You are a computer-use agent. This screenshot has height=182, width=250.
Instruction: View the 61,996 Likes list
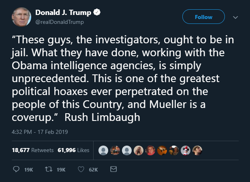point(74,150)
